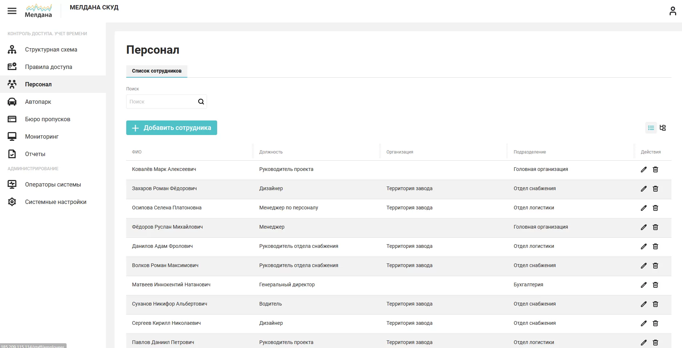The height and width of the screenshot is (348, 682).
Task: Click the user profile icon
Action: point(673,11)
